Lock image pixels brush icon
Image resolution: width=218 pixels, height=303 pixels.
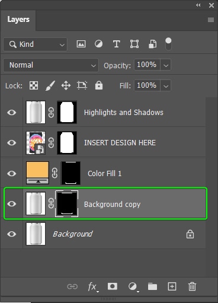[50, 85]
